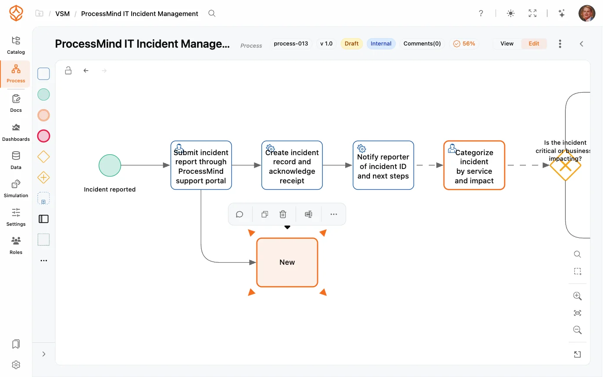
Task: Click the reset view corner arrow icon
Action: [x=577, y=354]
